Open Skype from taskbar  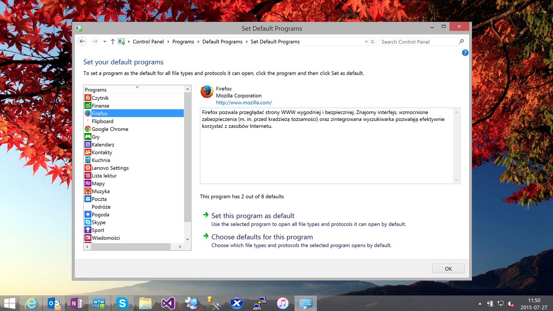pyautogui.click(x=122, y=303)
